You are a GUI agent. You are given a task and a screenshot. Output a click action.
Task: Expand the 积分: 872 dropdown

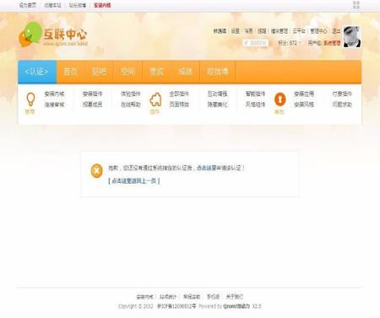click(x=290, y=43)
